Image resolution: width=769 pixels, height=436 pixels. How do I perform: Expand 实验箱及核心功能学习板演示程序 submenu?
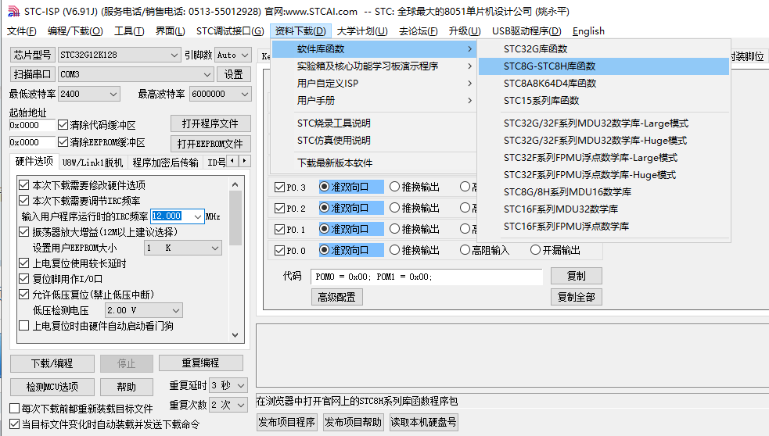pos(374,66)
